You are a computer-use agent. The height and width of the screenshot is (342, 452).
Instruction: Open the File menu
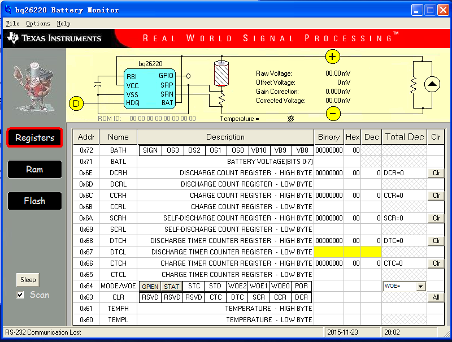tap(12, 23)
